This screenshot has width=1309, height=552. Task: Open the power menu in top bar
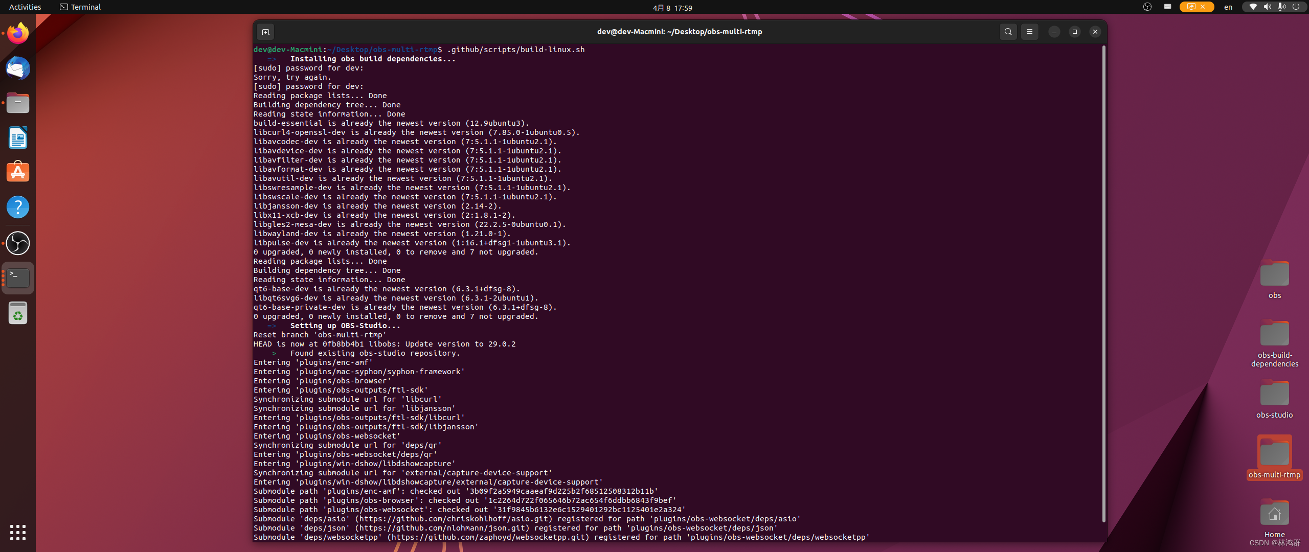click(x=1296, y=7)
